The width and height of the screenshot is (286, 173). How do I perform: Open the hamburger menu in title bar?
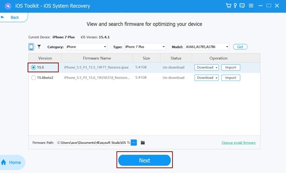[251, 6]
